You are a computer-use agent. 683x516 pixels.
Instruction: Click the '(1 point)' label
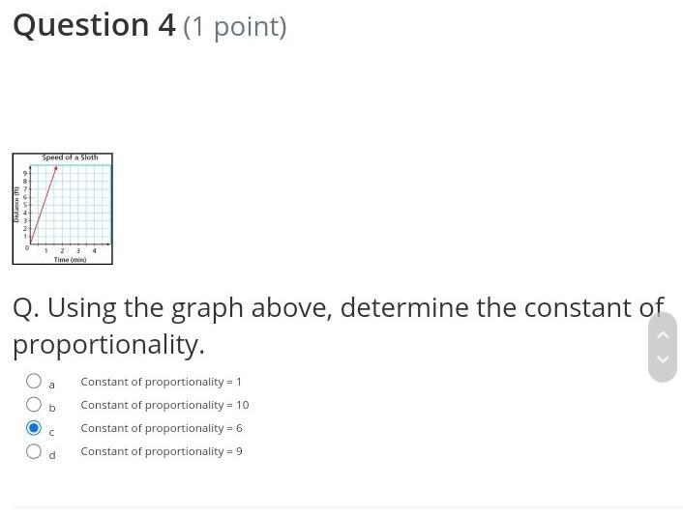point(235,27)
